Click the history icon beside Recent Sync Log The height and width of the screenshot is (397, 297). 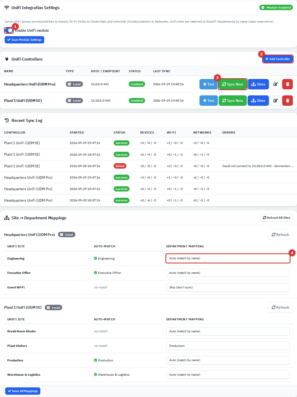7,120
